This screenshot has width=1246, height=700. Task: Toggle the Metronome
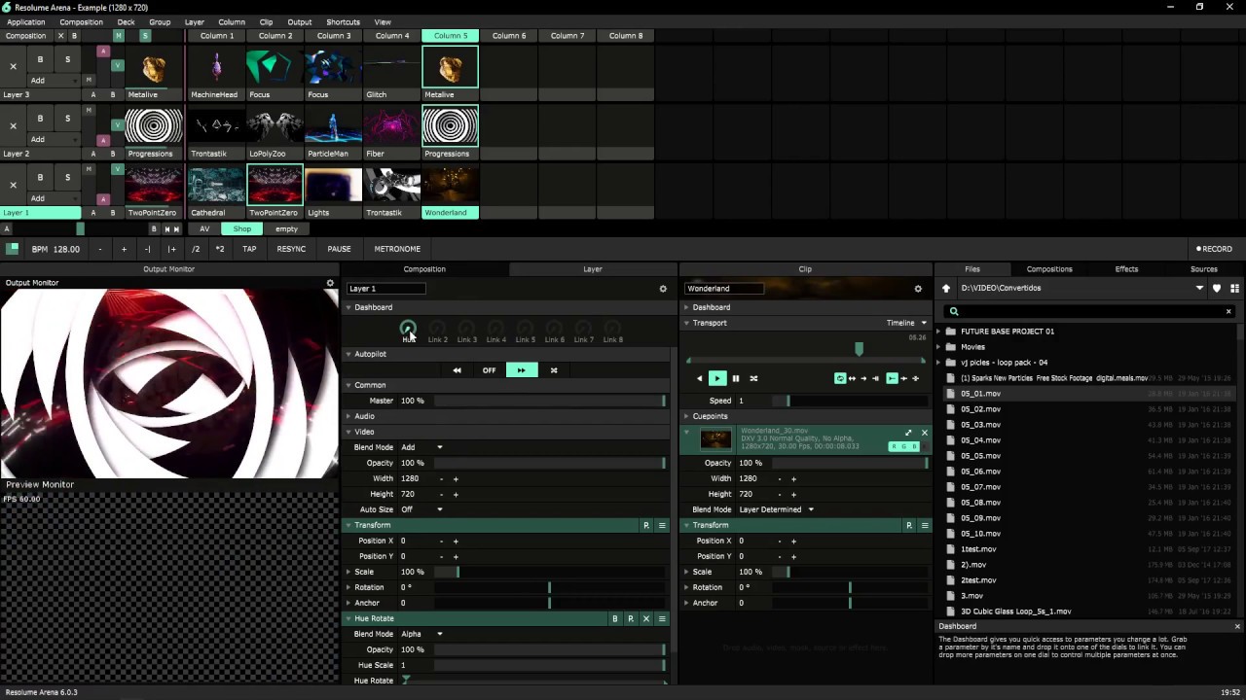pos(397,249)
